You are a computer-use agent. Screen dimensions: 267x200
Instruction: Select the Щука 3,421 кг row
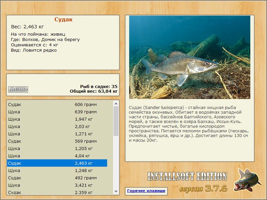tap(57, 185)
